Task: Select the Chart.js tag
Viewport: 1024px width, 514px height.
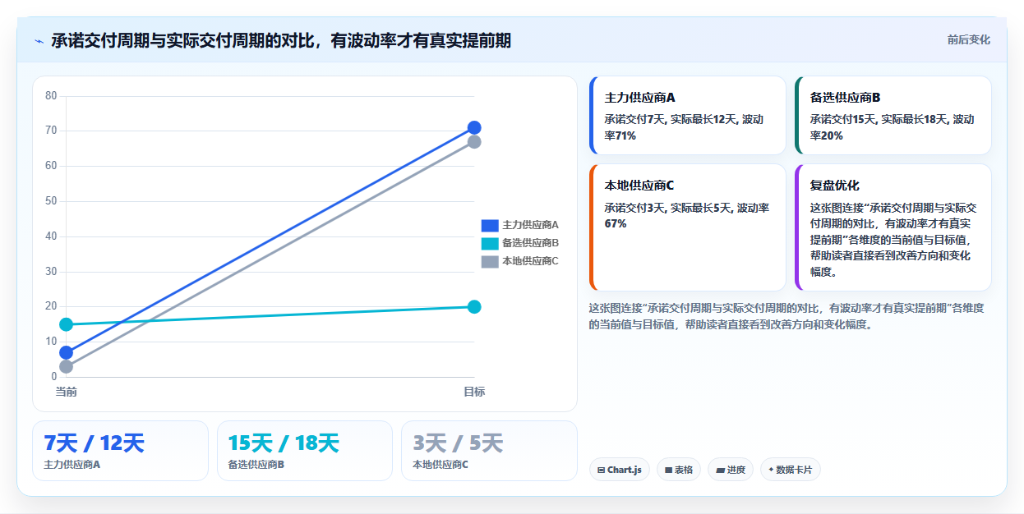Action: click(620, 470)
